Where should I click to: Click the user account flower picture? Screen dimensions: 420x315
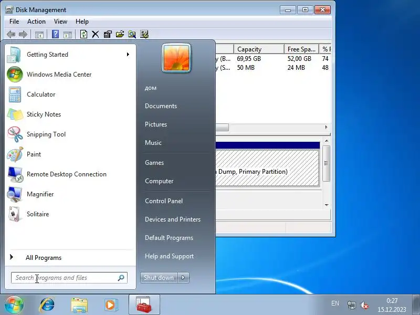176,58
